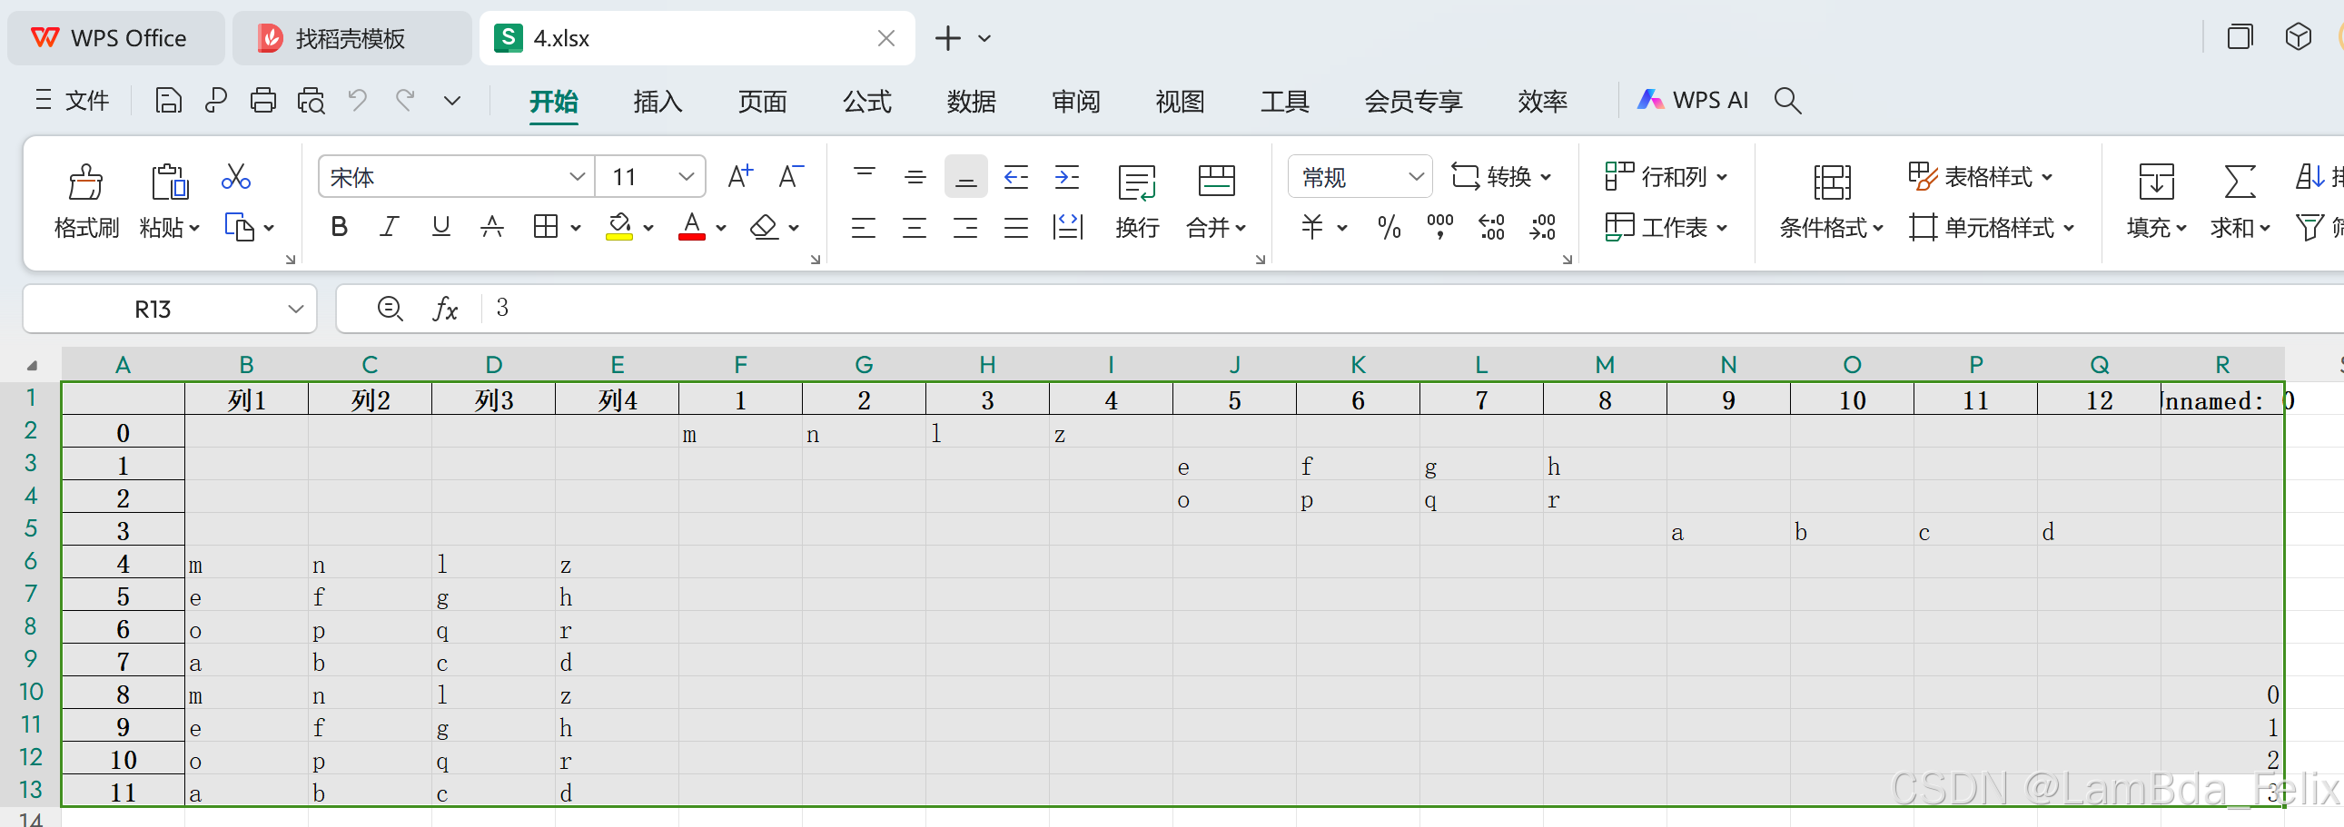2344x827 pixels.
Task: Toggle Bold formatting
Action: [x=340, y=228]
